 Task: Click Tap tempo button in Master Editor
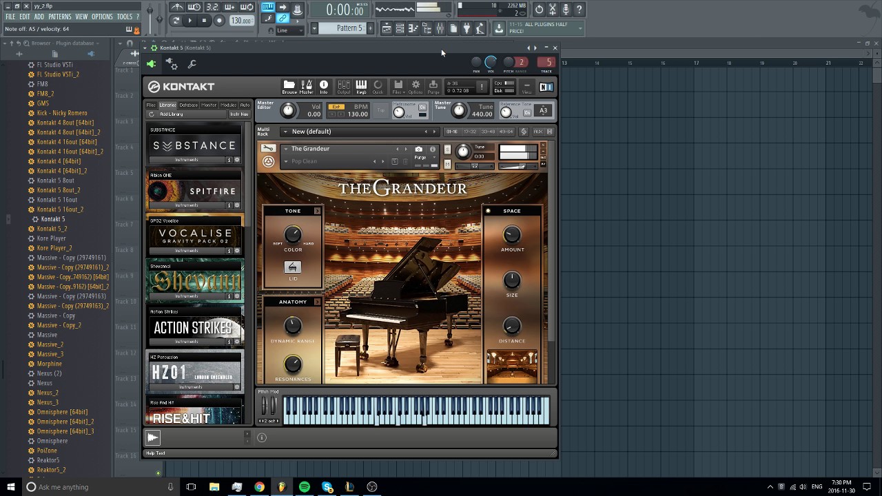pyautogui.click(x=381, y=111)
